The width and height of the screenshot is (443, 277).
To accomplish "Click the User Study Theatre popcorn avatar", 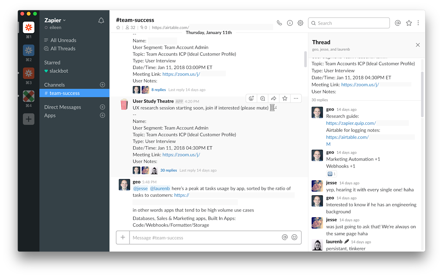I will [124, 104].
